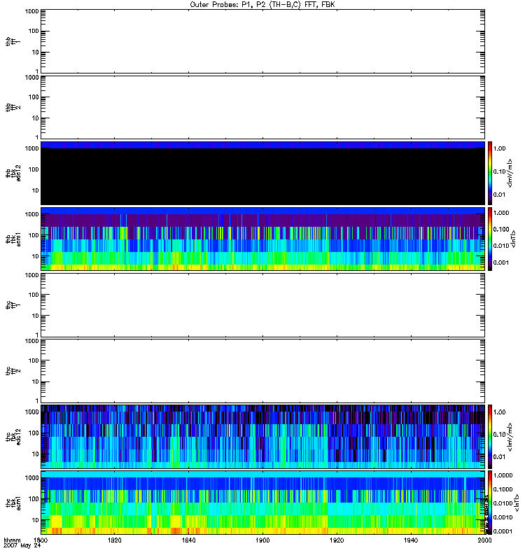
Task: Click the thb edc12 mV/m color bar
Action: (491, 173)
